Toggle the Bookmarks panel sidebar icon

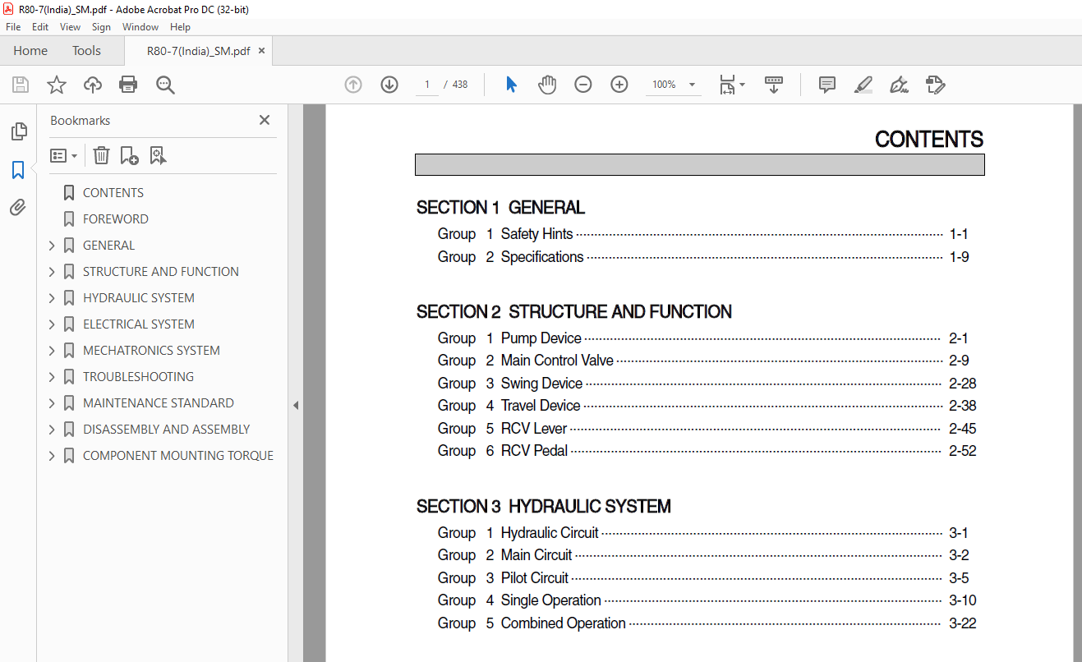[x=18, y=170]
